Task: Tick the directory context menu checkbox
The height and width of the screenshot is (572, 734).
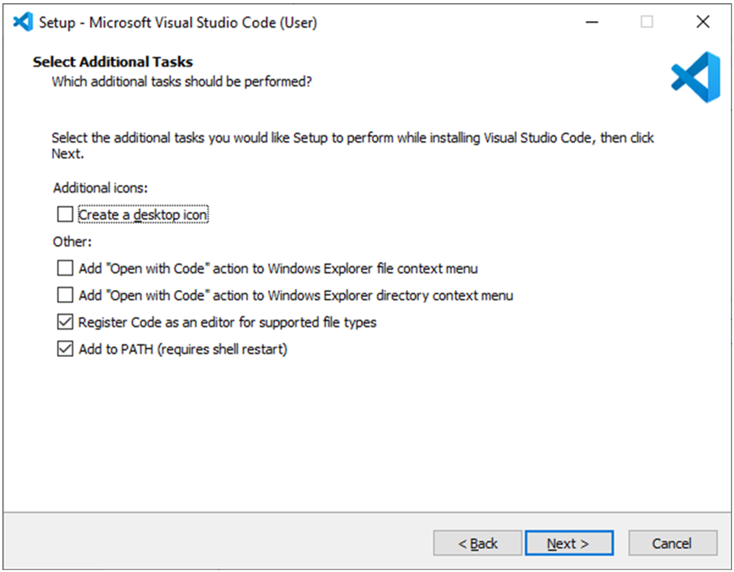Action: click(x=65, y=296)
